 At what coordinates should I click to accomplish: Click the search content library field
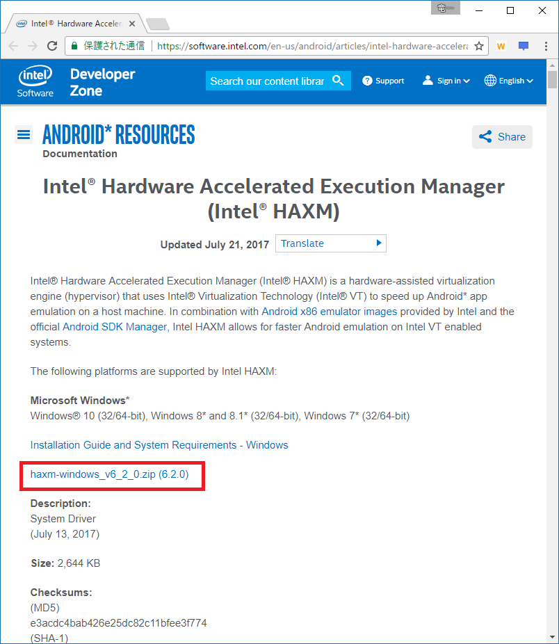[x=268, y=81]
